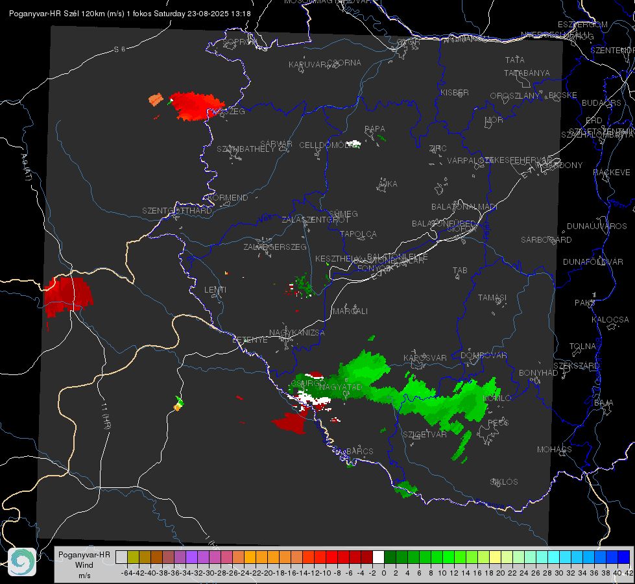Click the DOMBÓVÁR city label
This screenshot has height=584, width=635.
coord(483,356)
